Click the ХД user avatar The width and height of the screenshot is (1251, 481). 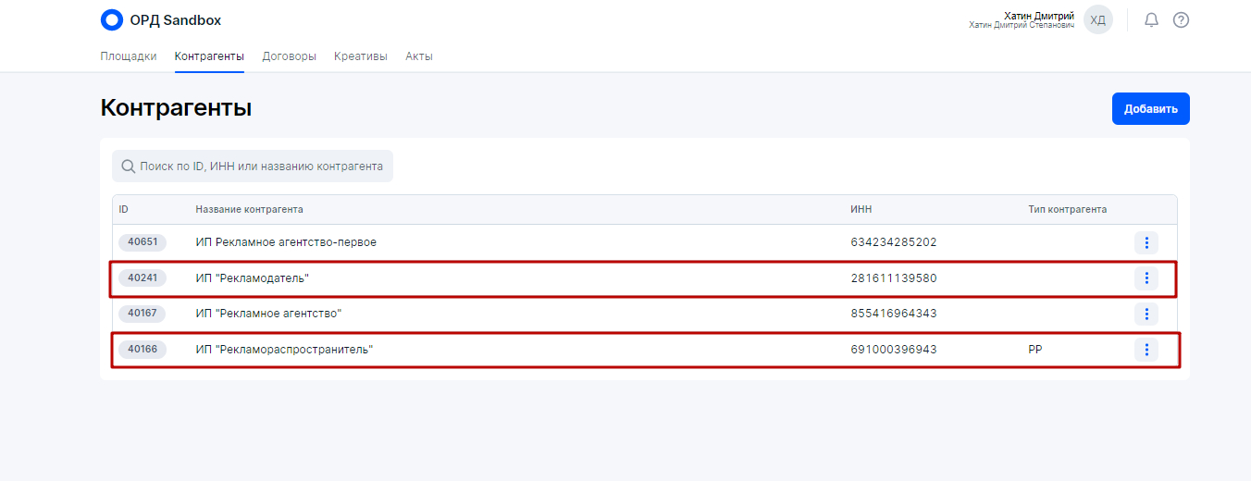(1097, 20)
